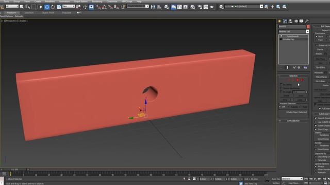Open the Create command panel tab

279,21
